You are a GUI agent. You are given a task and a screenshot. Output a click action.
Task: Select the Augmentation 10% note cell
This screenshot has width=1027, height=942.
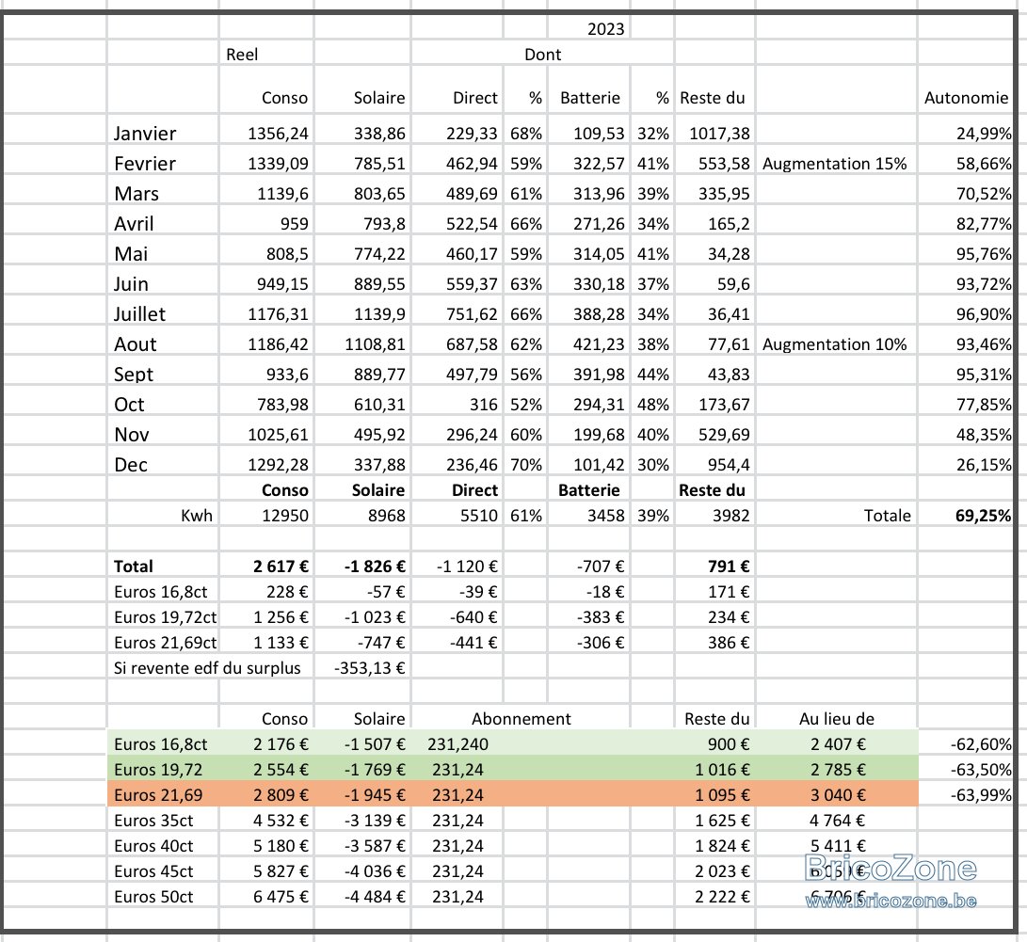click(x=834, y=344)
